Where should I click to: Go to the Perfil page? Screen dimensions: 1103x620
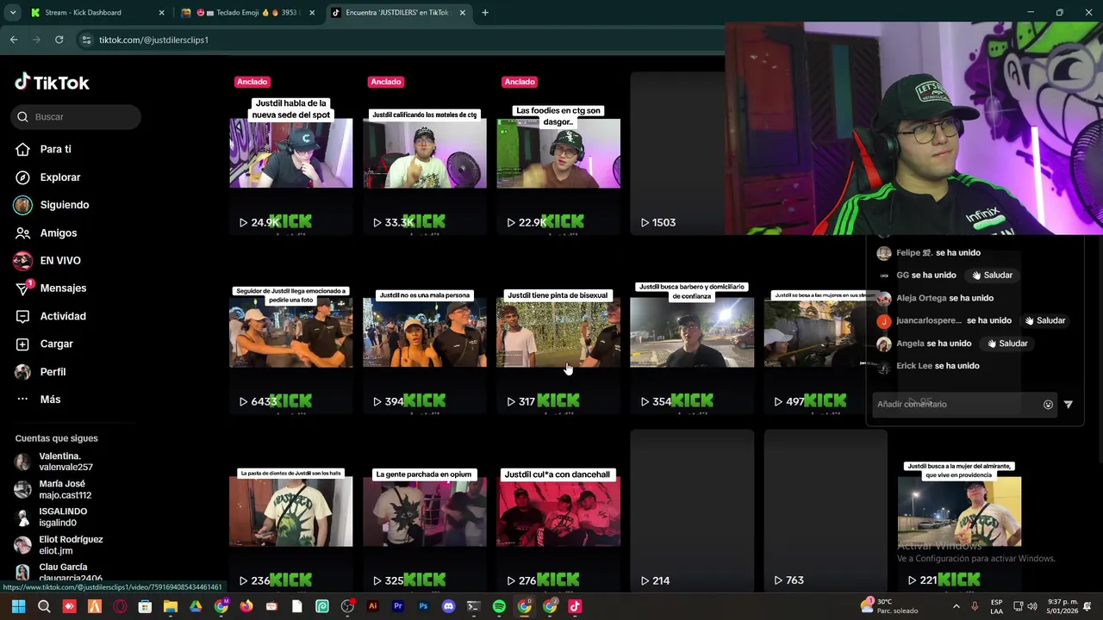click(x=41, y=372)
